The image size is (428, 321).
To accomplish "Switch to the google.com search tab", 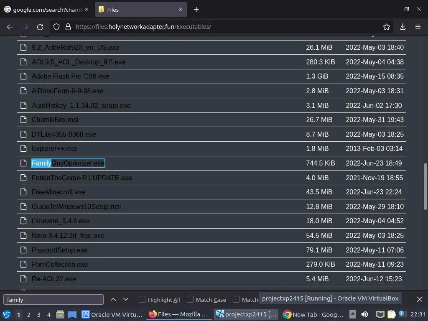I will [x=46, y=10].
